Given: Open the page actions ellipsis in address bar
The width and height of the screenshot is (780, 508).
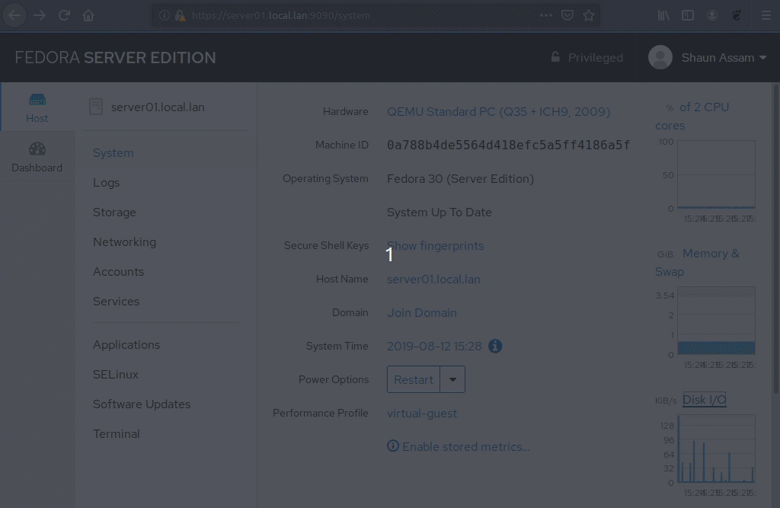Looking at the screenshot, I should click(546, 15).
